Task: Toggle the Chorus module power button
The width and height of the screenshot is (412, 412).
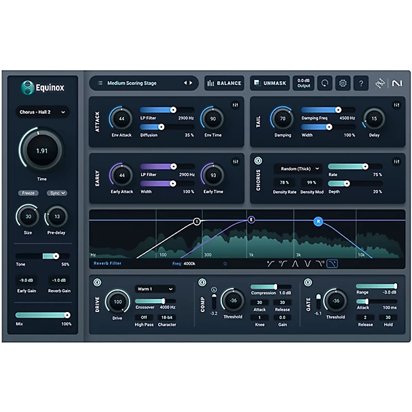Action: tap(258, 161)
